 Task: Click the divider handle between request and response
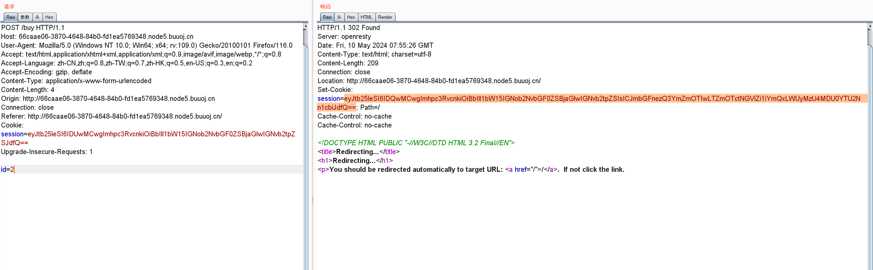[312, 200]
